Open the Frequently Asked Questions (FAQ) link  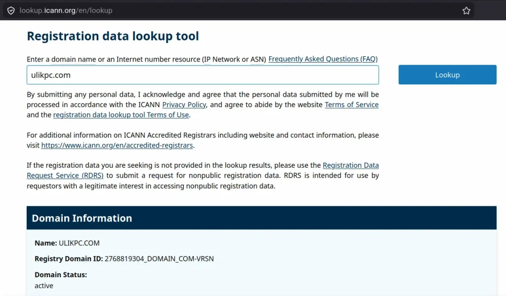click(x=323, y=59)
